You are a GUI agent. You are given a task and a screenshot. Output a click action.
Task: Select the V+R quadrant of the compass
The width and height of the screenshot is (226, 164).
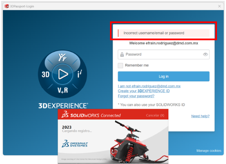(x=63, y=90)
